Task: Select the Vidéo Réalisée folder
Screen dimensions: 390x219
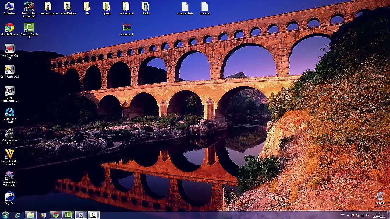Action: coord(68,8)
